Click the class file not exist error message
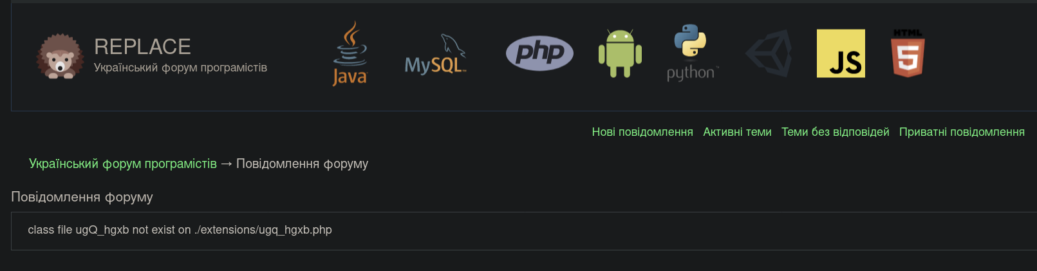This screenshot has height=271, width=1037. tap(180, 230)
